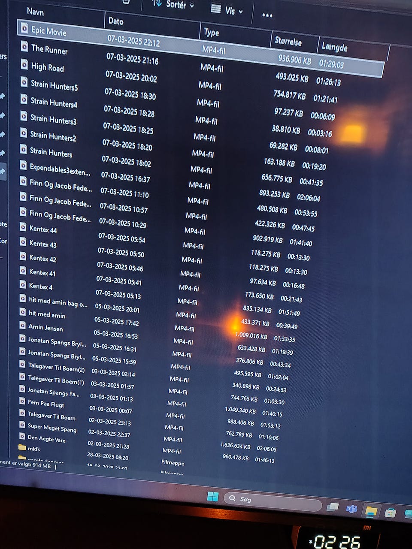412x549 pixels.
Task: Sort by the Længde column header
Action: [334, 47]
